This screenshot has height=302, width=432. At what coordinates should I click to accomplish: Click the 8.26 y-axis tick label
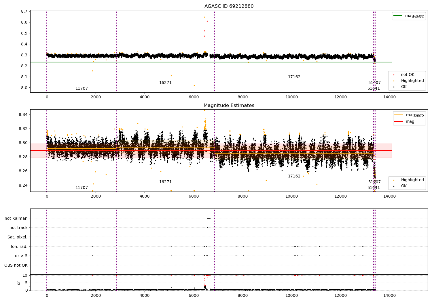pyautogui.click(x=23, y=171)
